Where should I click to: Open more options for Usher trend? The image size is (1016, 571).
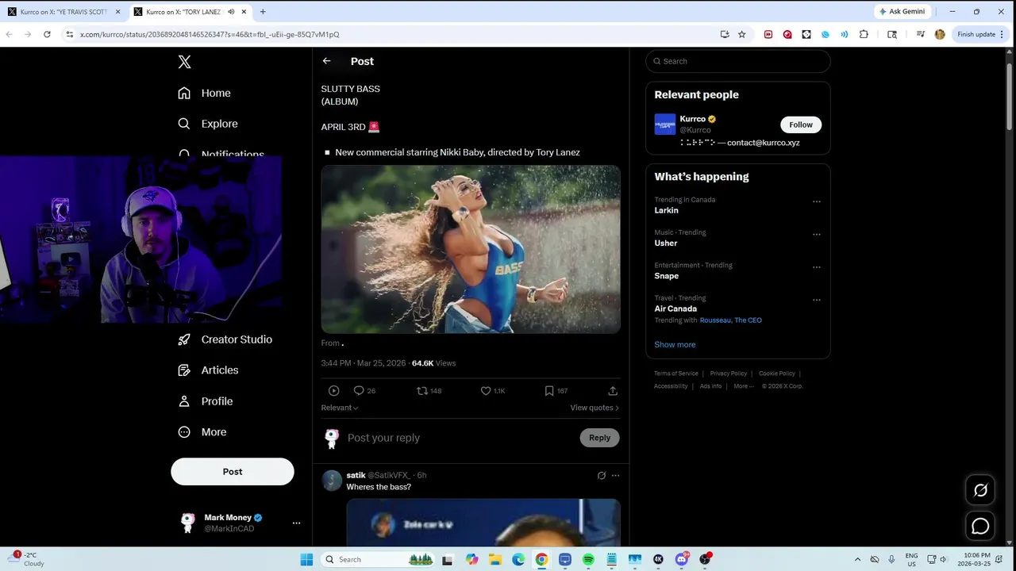tap(817, 235)
